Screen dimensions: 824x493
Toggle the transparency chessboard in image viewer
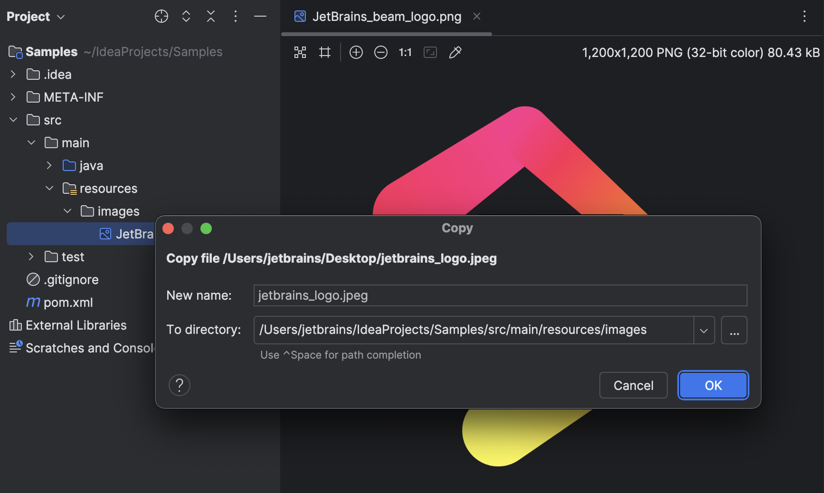pyautogui.click(x=300, y=52)
